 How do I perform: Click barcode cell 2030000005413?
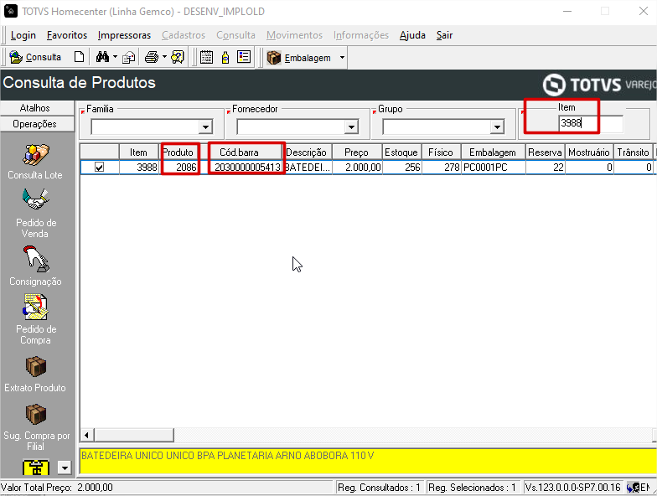(x=246, y=168)
